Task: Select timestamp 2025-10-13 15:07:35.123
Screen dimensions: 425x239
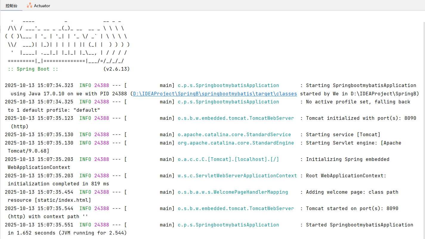Action: (x=39, y=118)
